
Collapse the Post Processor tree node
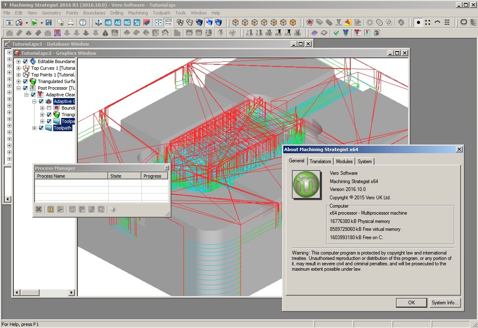tap(19, 88)
